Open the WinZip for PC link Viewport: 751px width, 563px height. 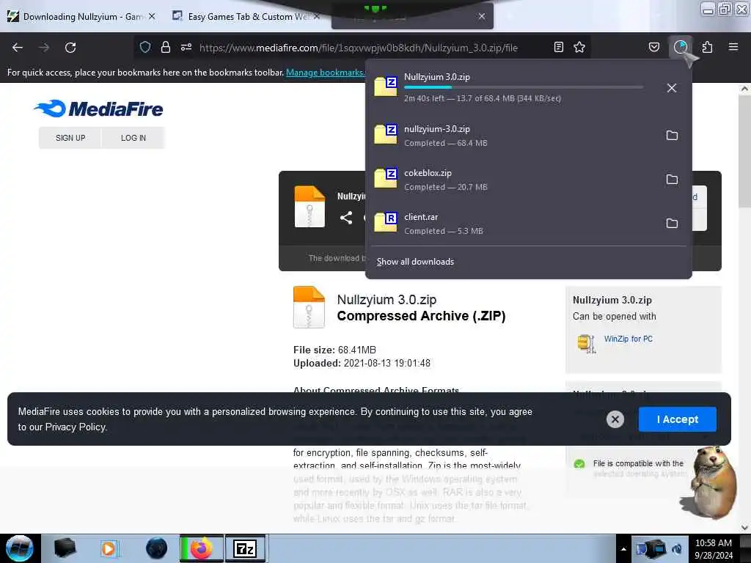628,339
